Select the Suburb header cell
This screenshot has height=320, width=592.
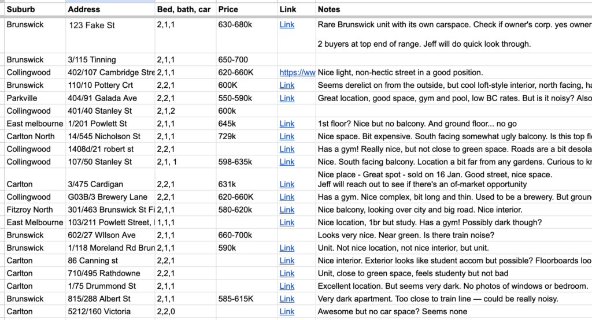click(21, 9)
